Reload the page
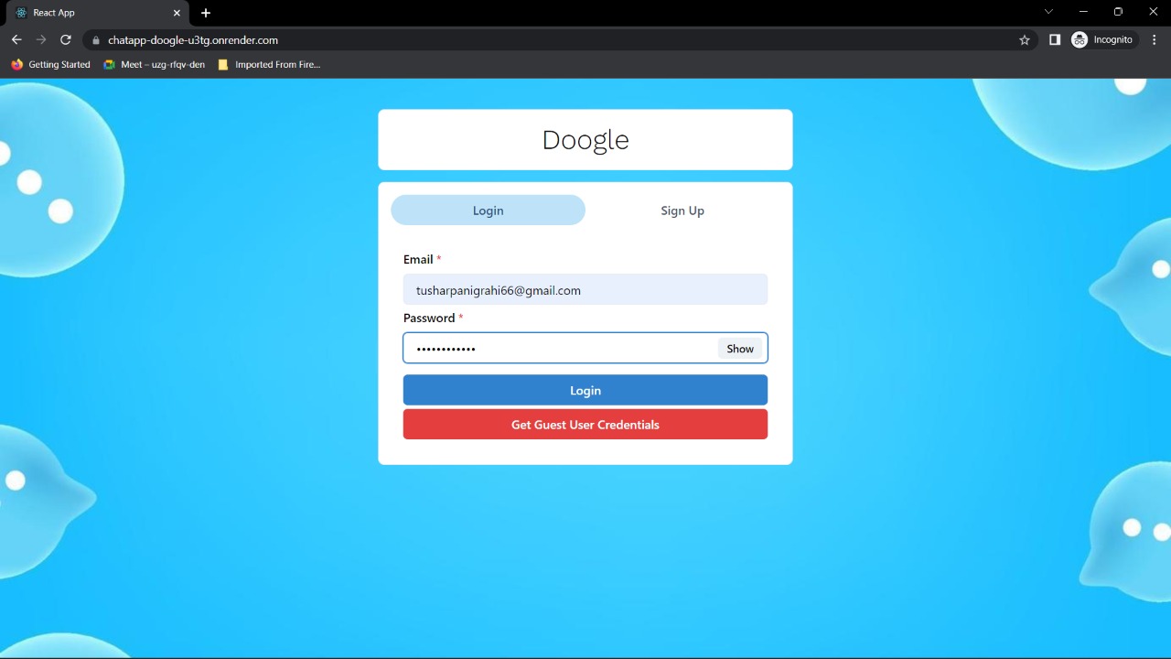Screen dimensions: 1171x659 click(66, 40)
